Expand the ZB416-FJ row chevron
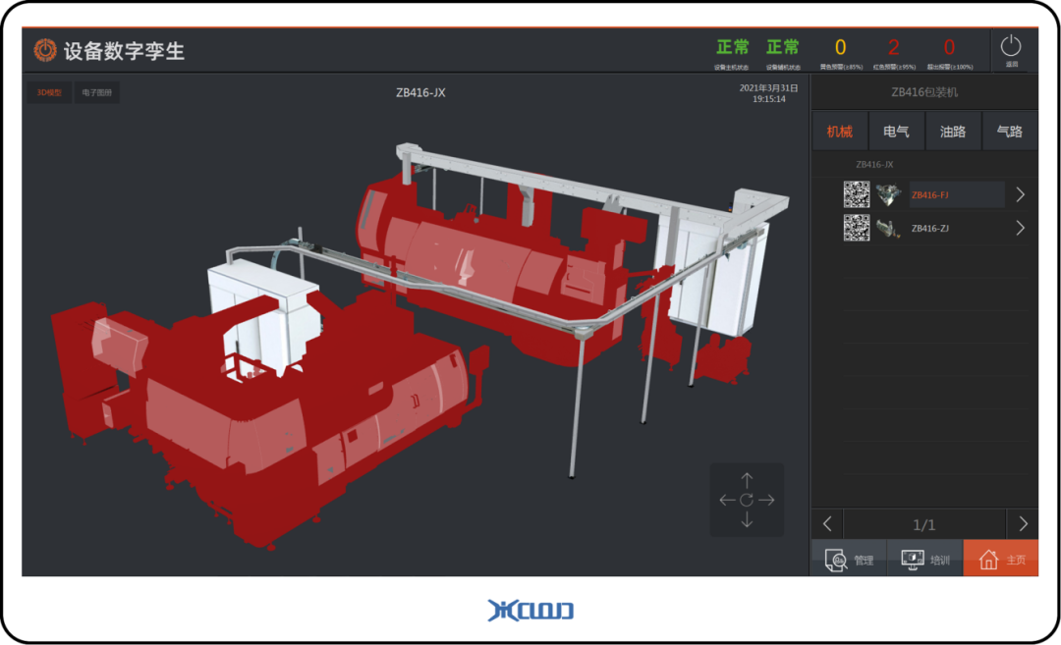The image size is (1061, 645). click(x=1020, y=194)
